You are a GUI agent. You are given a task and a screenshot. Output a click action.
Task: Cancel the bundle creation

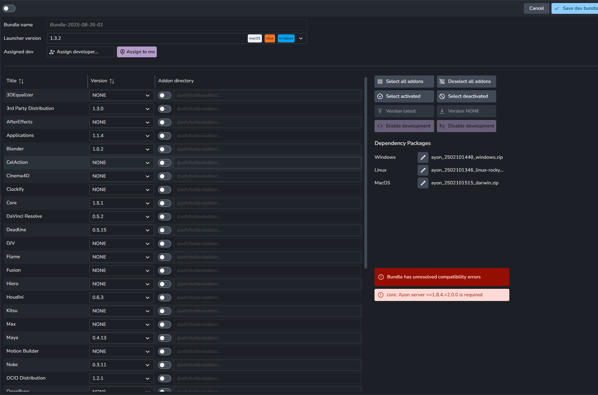[536, 8]
